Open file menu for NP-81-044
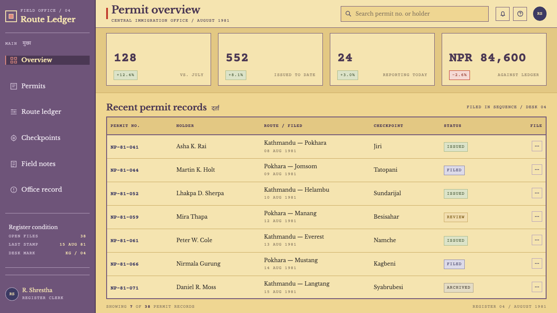The width and height of the screenshot is (557, 313). click(x=537, y=170)
